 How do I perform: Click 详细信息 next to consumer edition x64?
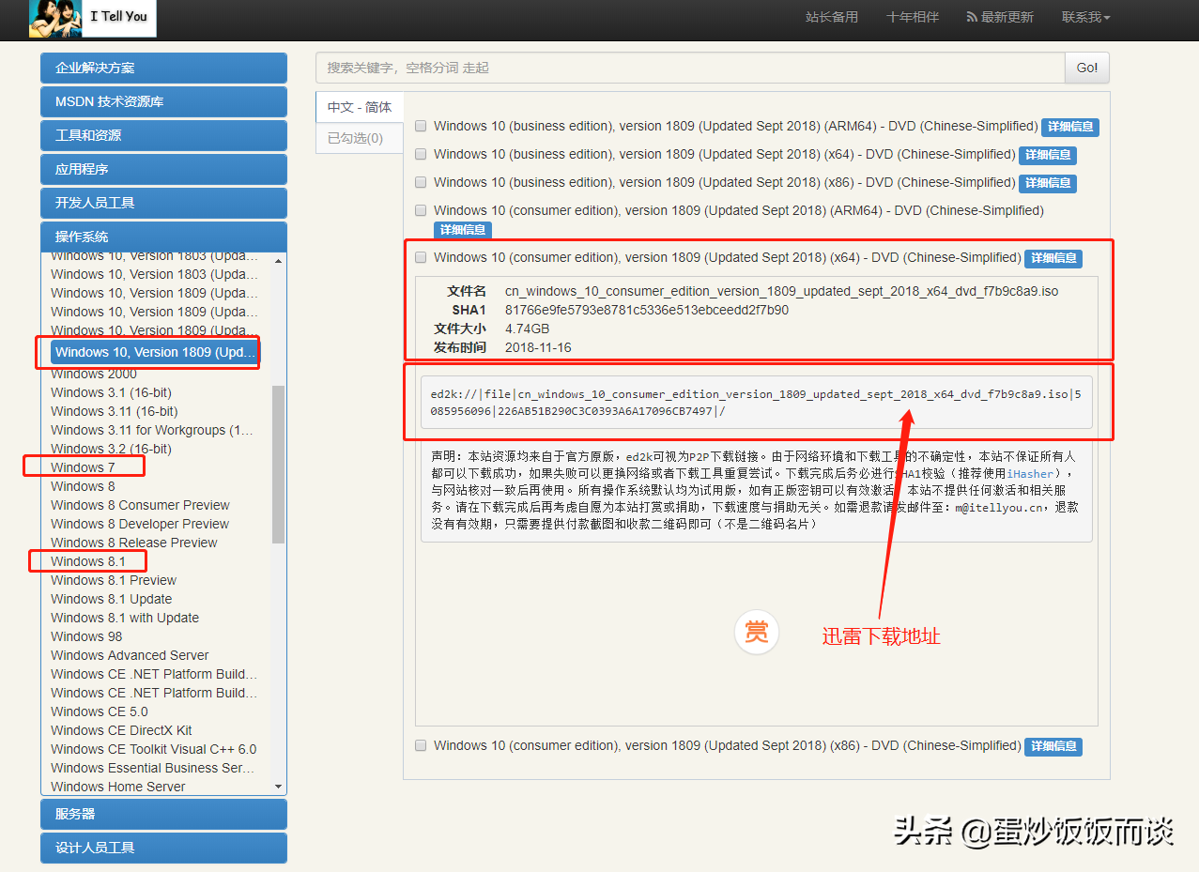point(1053,257)
